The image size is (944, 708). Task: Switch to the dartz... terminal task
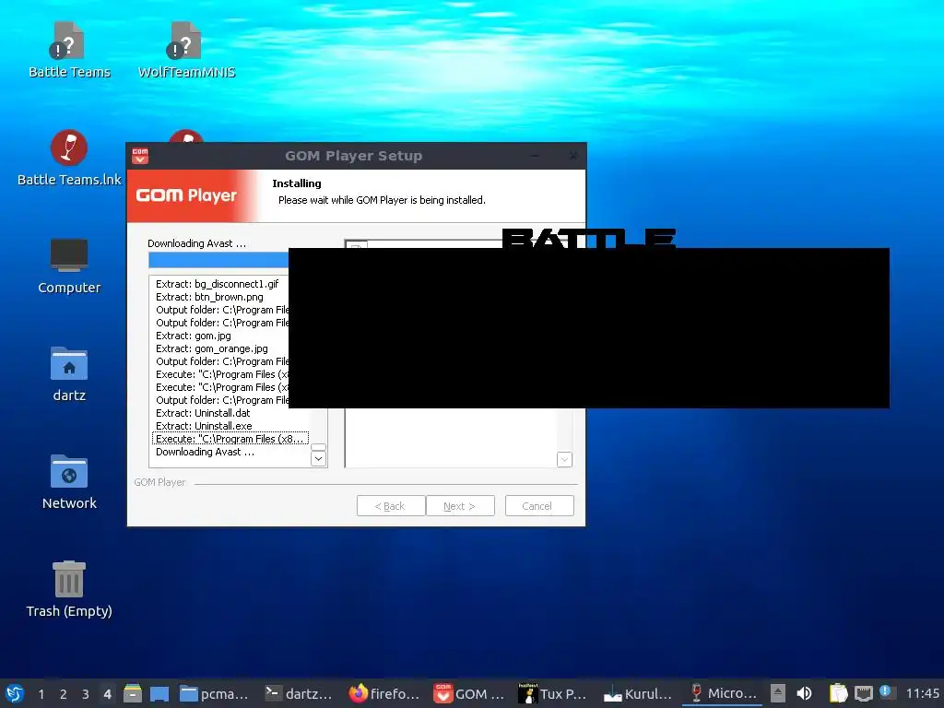(x=299, y=693)
